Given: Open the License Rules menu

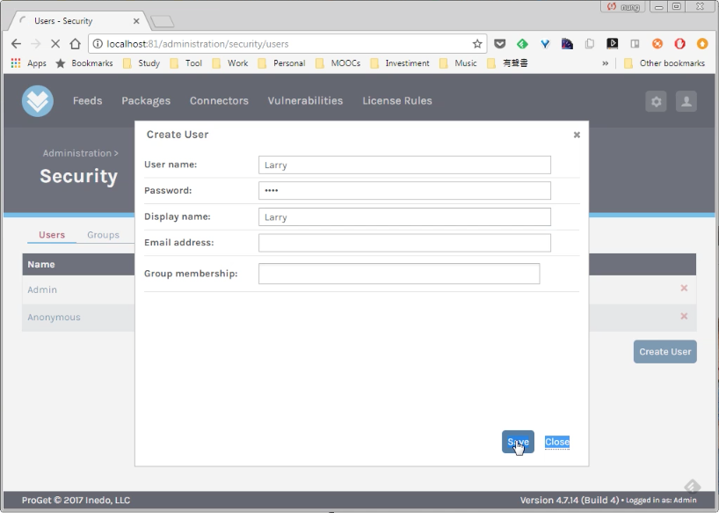Looking at the screenshot, I should [397, 101].
